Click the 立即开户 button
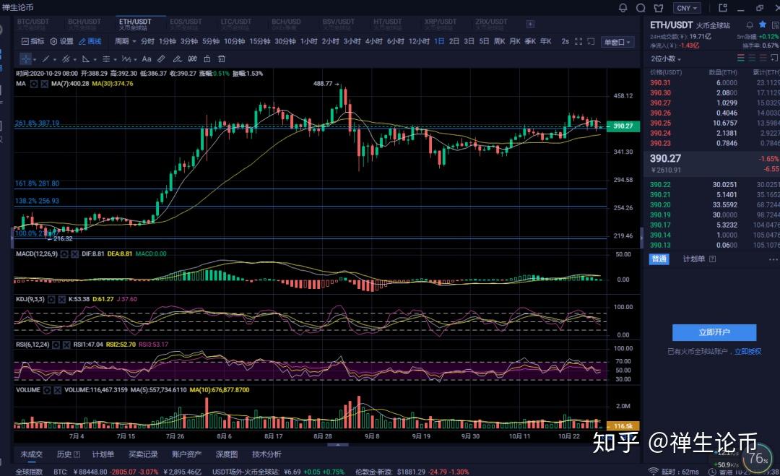The image size is (780, 476). point(714,332)
